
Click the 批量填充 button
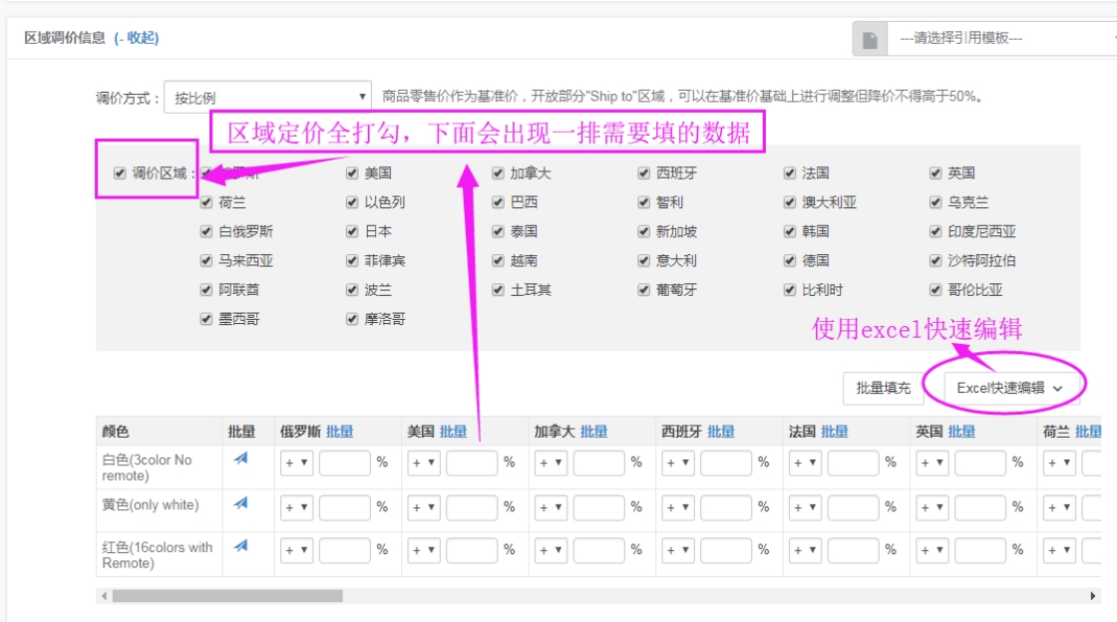coord(884,388)
